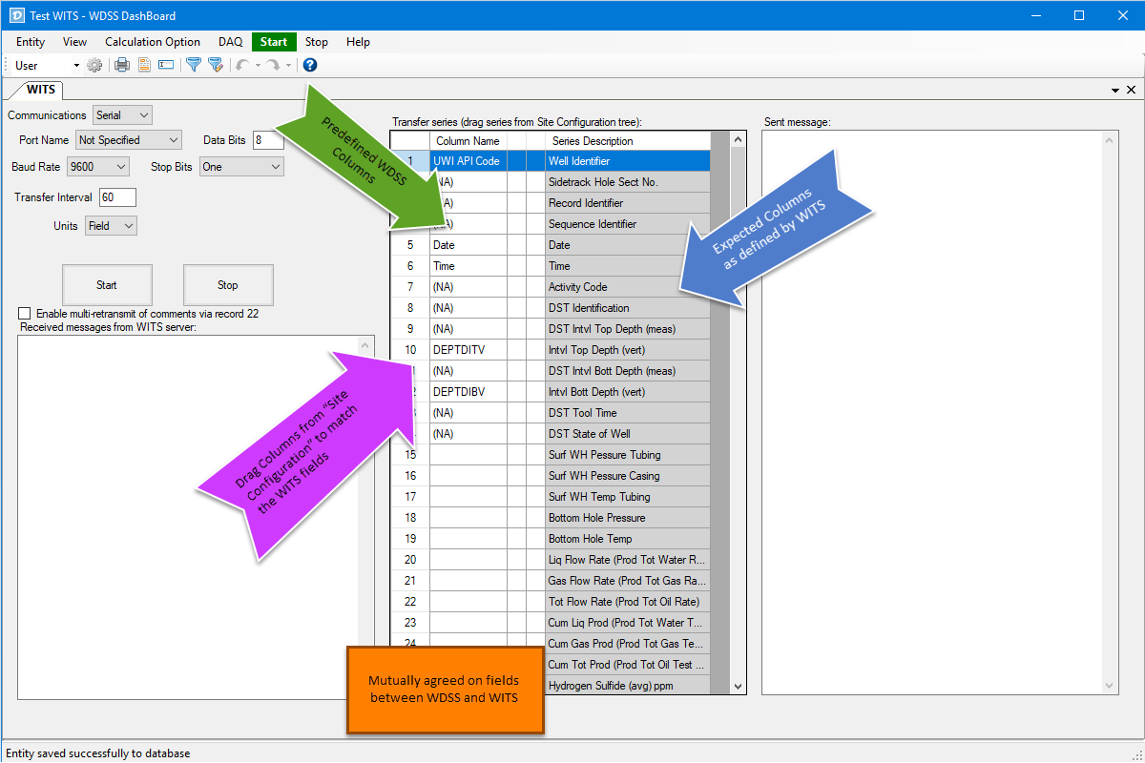Click the Column Name header

click(468, 141)
